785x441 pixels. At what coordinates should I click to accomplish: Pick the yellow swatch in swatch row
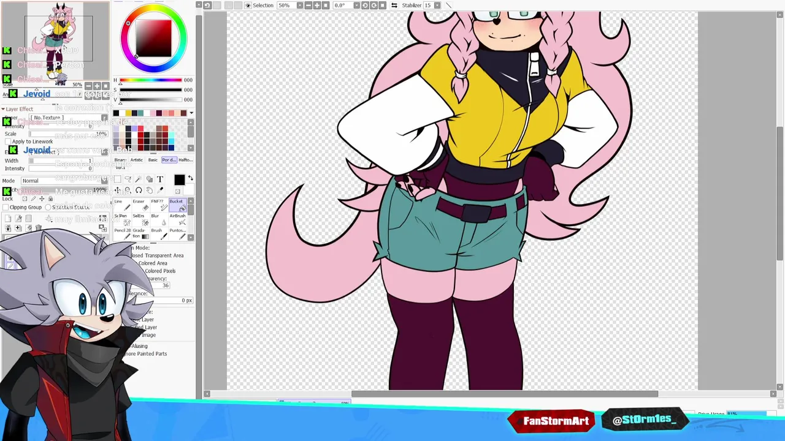(128, 113)
